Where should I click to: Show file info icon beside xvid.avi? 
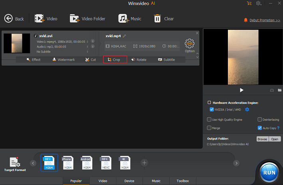tap(36, 36)
